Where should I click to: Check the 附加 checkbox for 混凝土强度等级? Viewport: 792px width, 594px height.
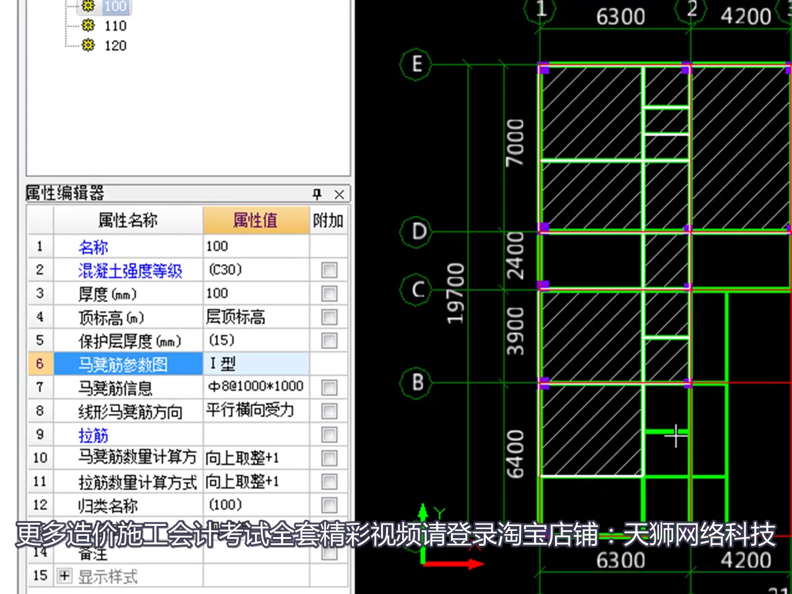(328, 269)
